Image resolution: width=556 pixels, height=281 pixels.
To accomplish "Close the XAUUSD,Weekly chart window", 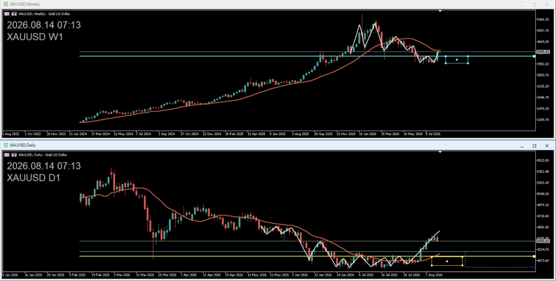I will pos(547,5).
